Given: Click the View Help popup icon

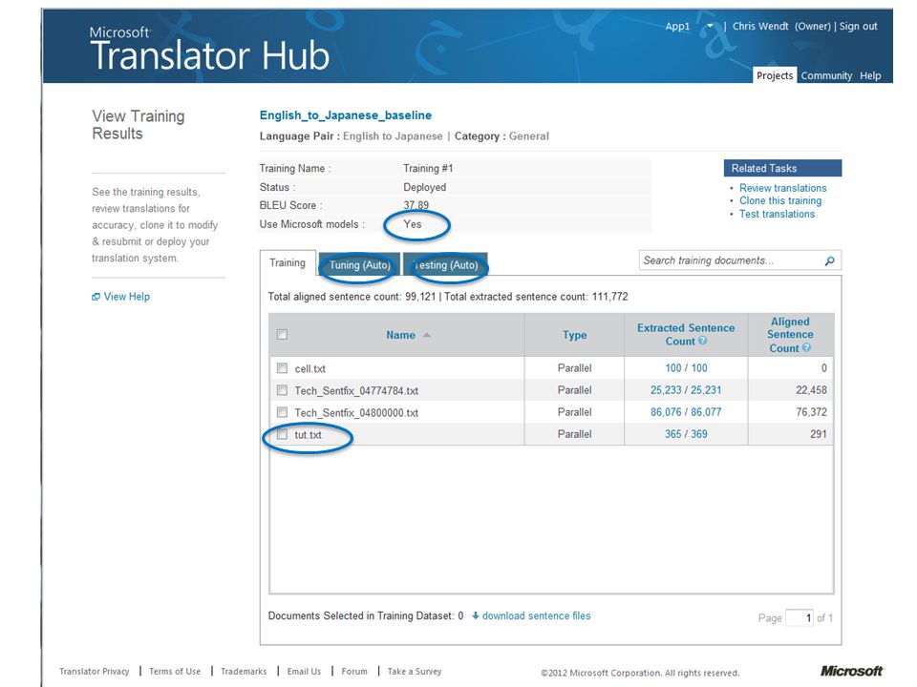Looking at the screenshot, I should click(96, 297).
